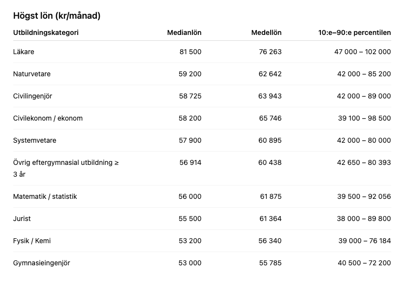Click the 10:e–90:e percentilen column header
This screenshot has height=285, width=407.
(354, 32)
